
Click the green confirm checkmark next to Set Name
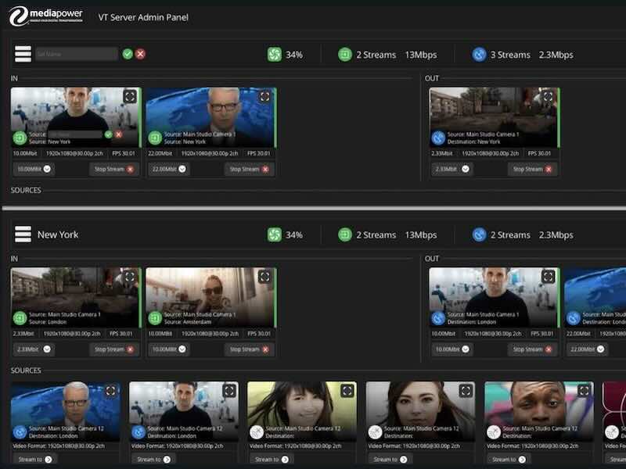[x=128, y=54]
